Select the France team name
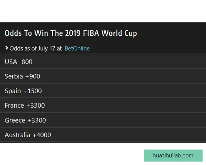206x165 pixels. [14, 106]
